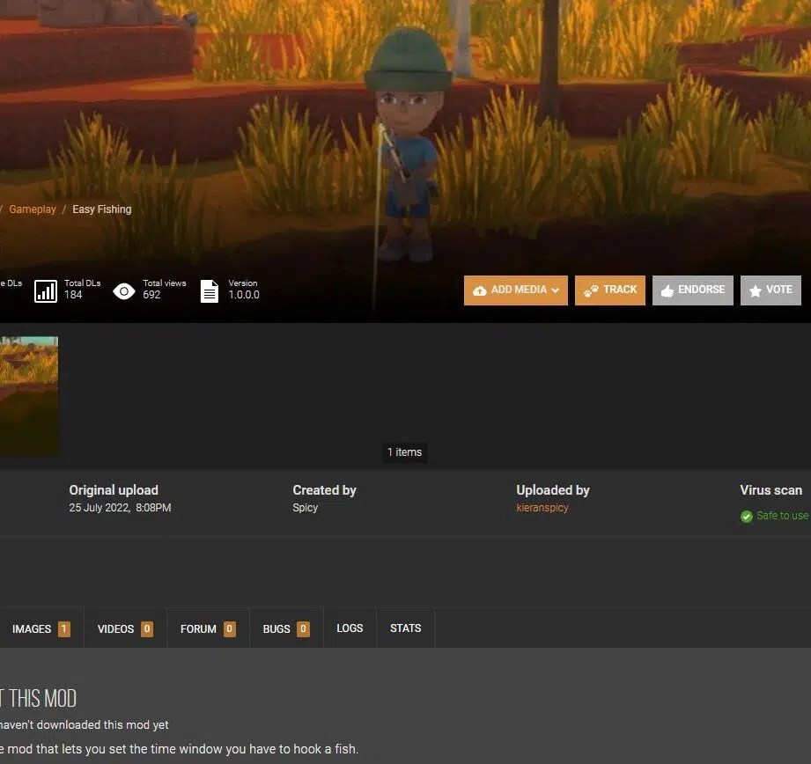Image resolution: width=811 pixels, height=764 pixels.
Task: Click the Original upload heading
Action: [114, 490]
